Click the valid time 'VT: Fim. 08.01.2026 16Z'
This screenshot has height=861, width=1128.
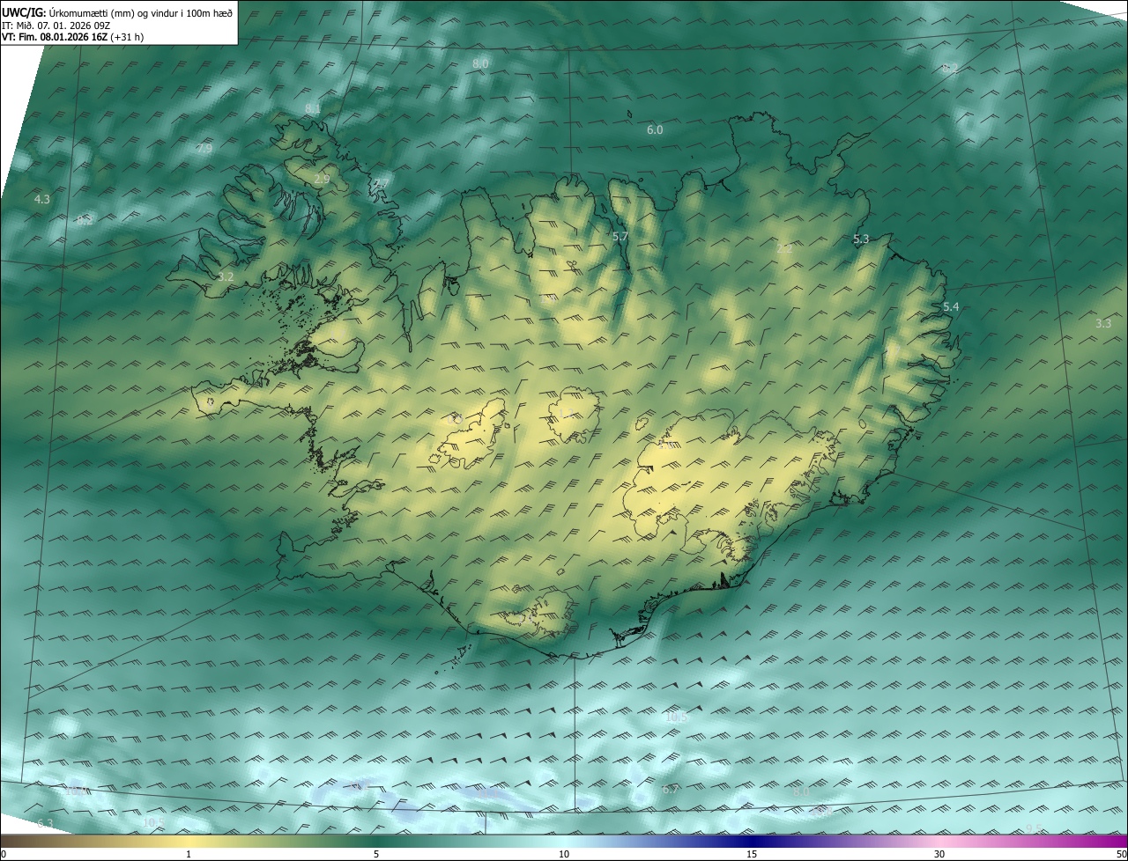[54, 37]
